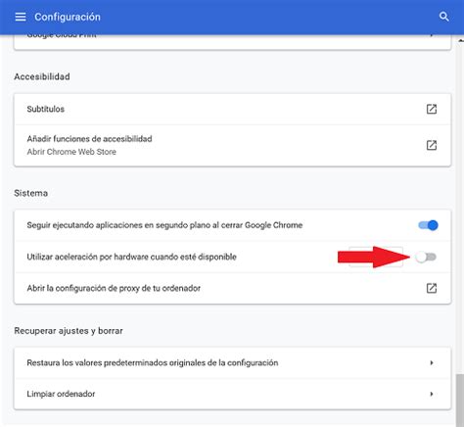Screen dimensions: 464x427
Task: Click Utilizar aceleración por hardware label
Action: tap(131, 257)
